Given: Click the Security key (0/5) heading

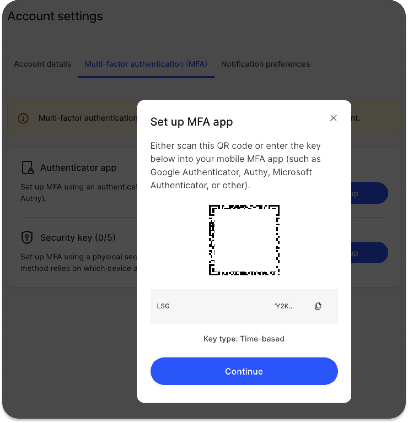Looking at the screenshot, I should pos(78,237).
